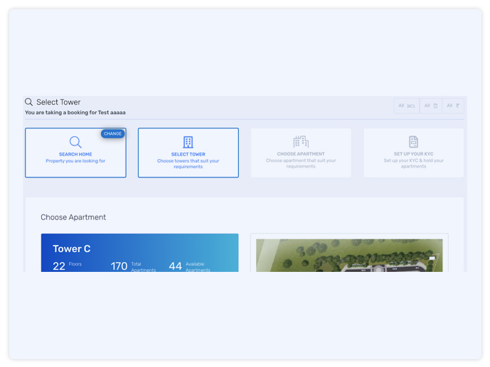Image resolution: width=490 pixels, height=367 pixels.
Task: Go to the SEARCH HOME step label
Action: (x=75, y=154)
